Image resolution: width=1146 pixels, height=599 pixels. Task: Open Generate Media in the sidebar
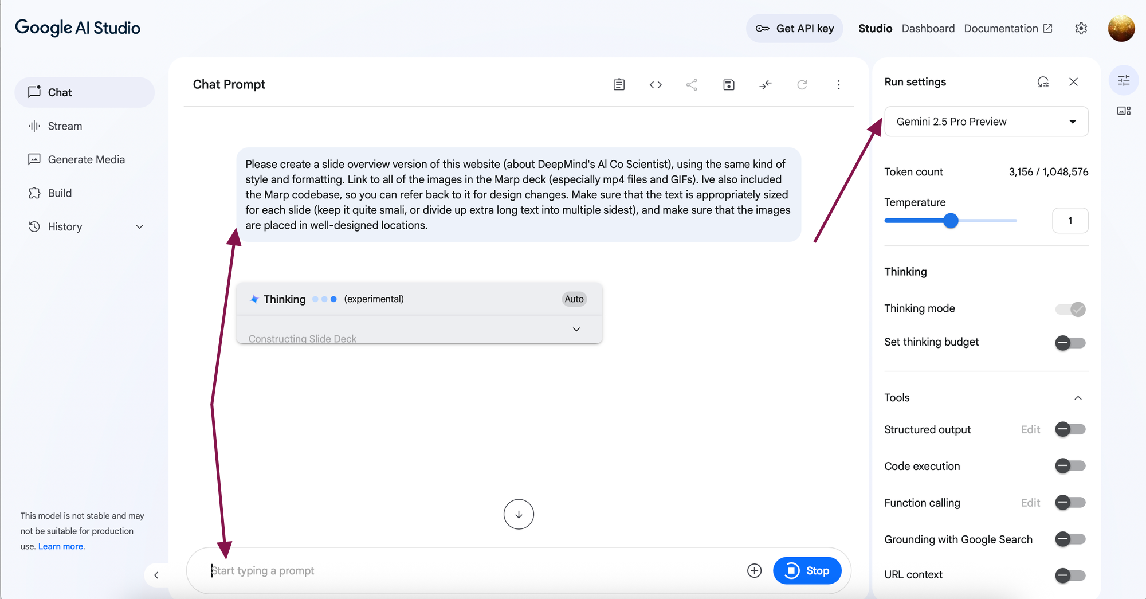click(x=85, y=159)
